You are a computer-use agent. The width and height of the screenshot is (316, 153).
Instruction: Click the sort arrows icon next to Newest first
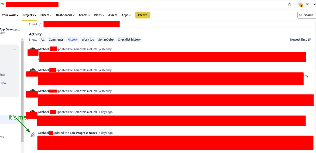click(310, 40)
